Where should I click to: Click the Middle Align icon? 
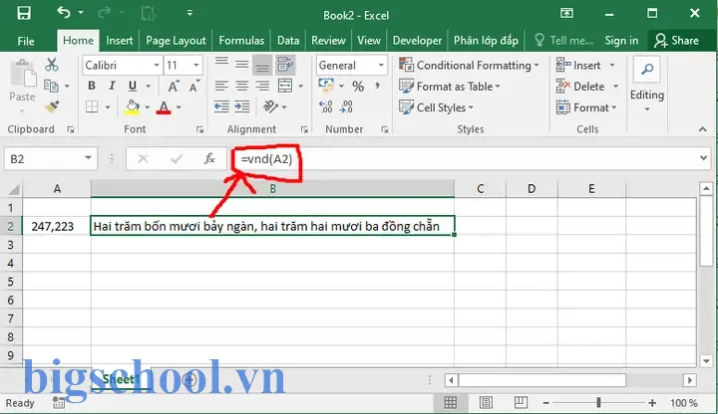pos(242,65)
